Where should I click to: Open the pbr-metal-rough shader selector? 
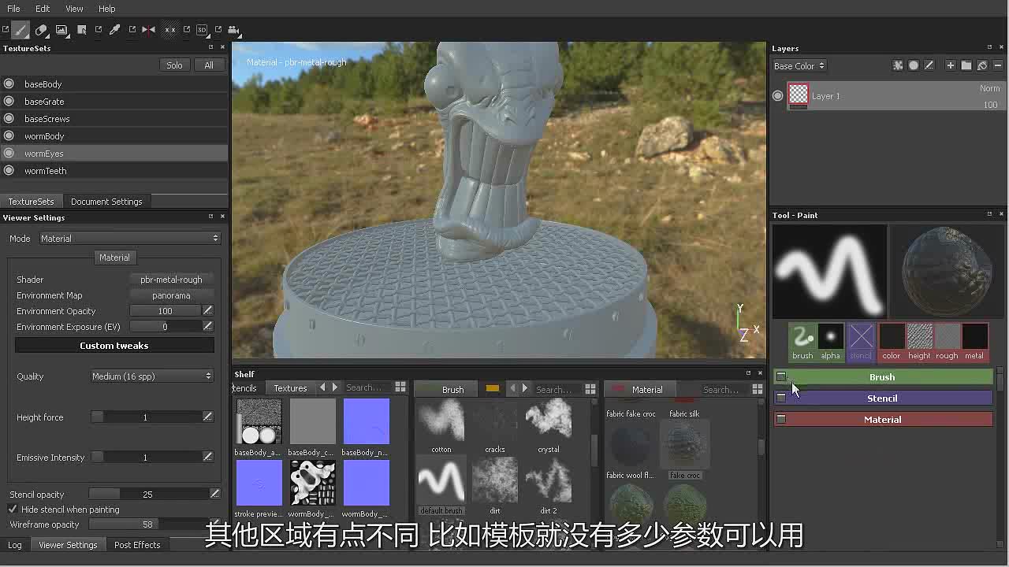coord(171,280)
